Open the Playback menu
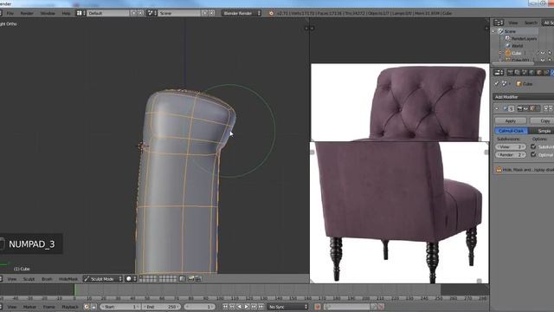 (x=70, y=307)
